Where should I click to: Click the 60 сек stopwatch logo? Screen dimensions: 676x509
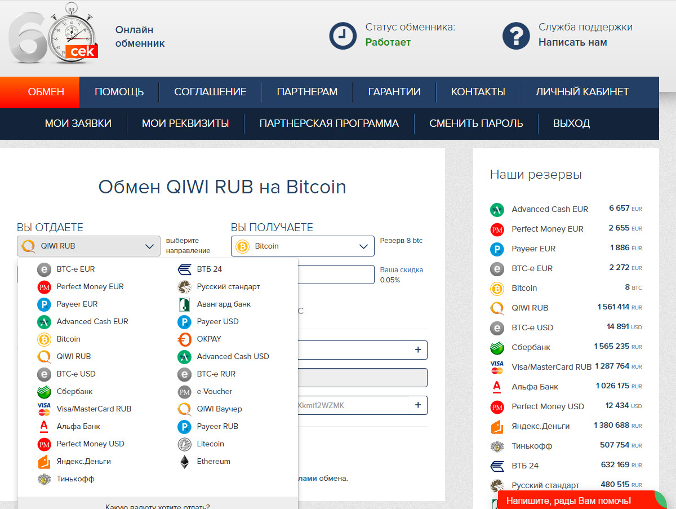(54, 34)
